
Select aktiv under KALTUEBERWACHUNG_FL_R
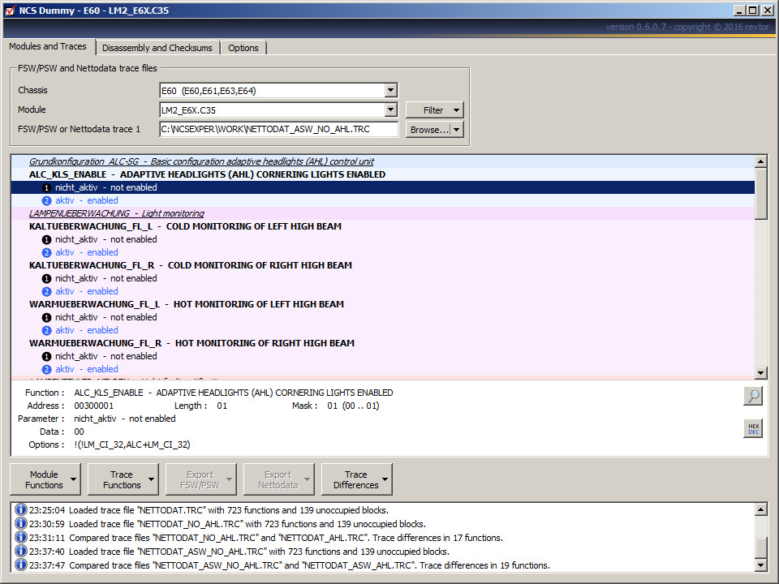click(382, 291)
